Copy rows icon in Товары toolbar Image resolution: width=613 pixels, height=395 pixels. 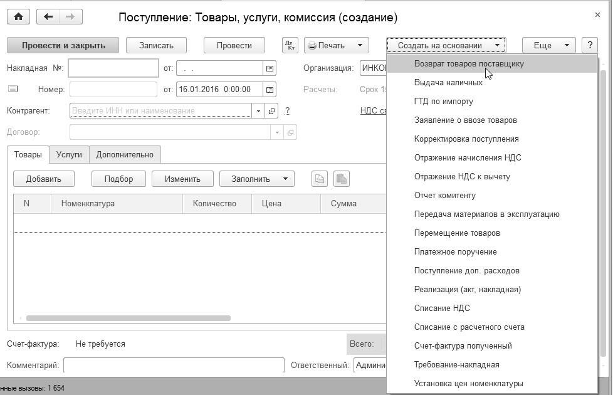click(x=320, y=179)
